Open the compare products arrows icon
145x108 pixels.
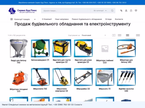pyautogui.click(x=121, y=10)
